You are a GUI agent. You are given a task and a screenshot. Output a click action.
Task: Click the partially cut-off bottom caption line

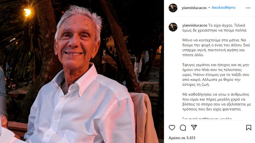[x=207, y=119]
